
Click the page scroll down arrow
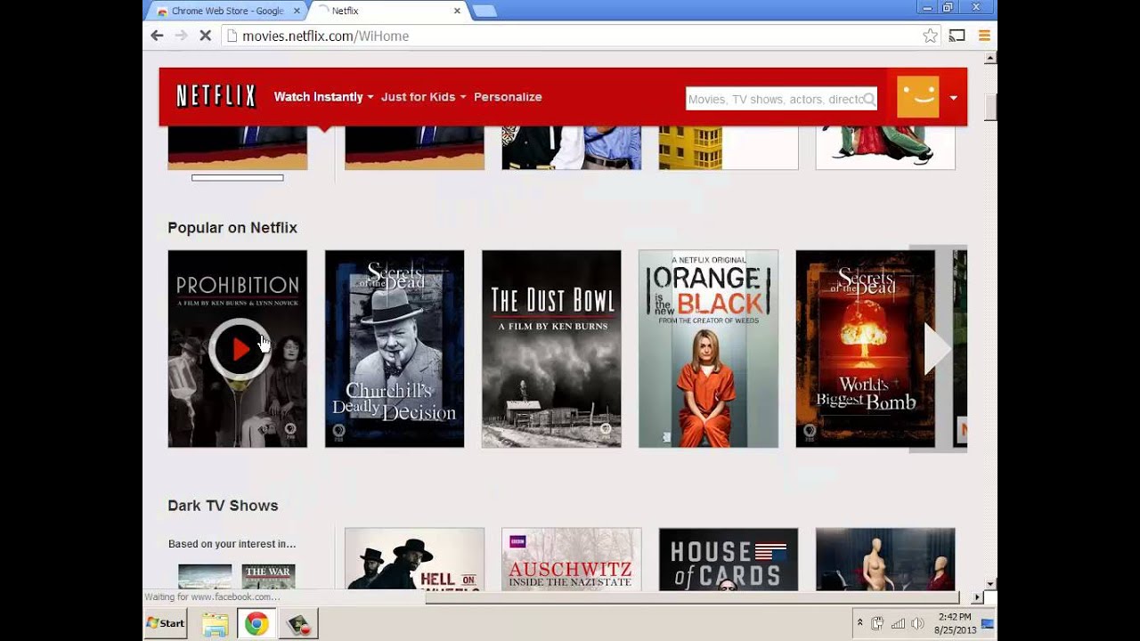click(989, 583)
